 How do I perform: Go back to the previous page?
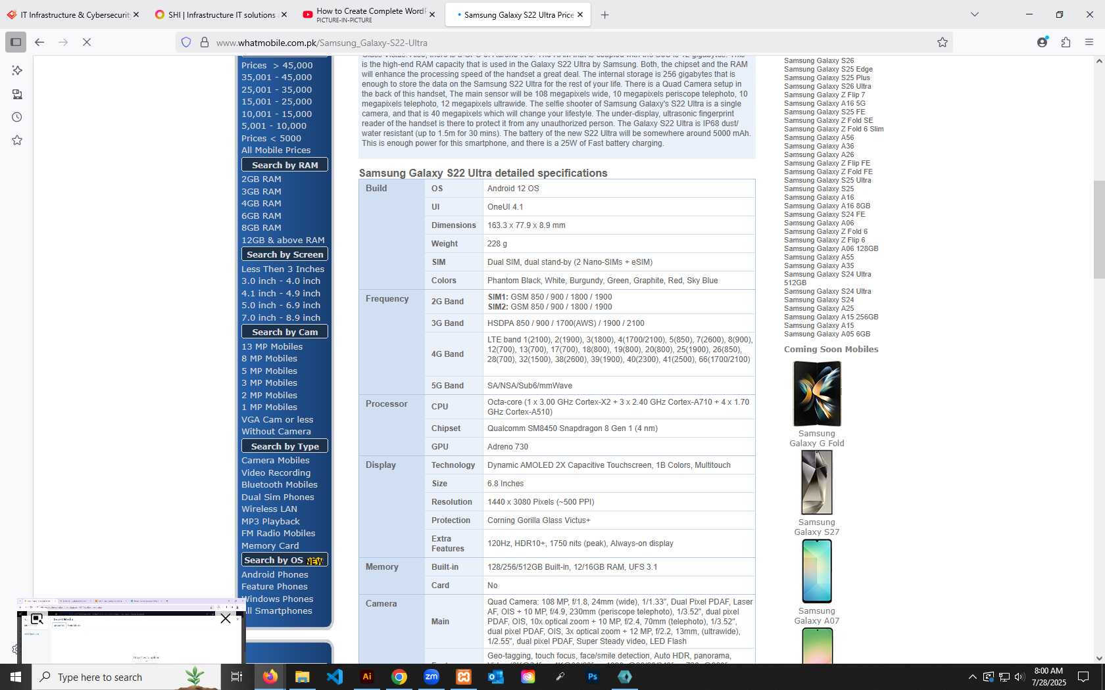[x=39, y=42]
